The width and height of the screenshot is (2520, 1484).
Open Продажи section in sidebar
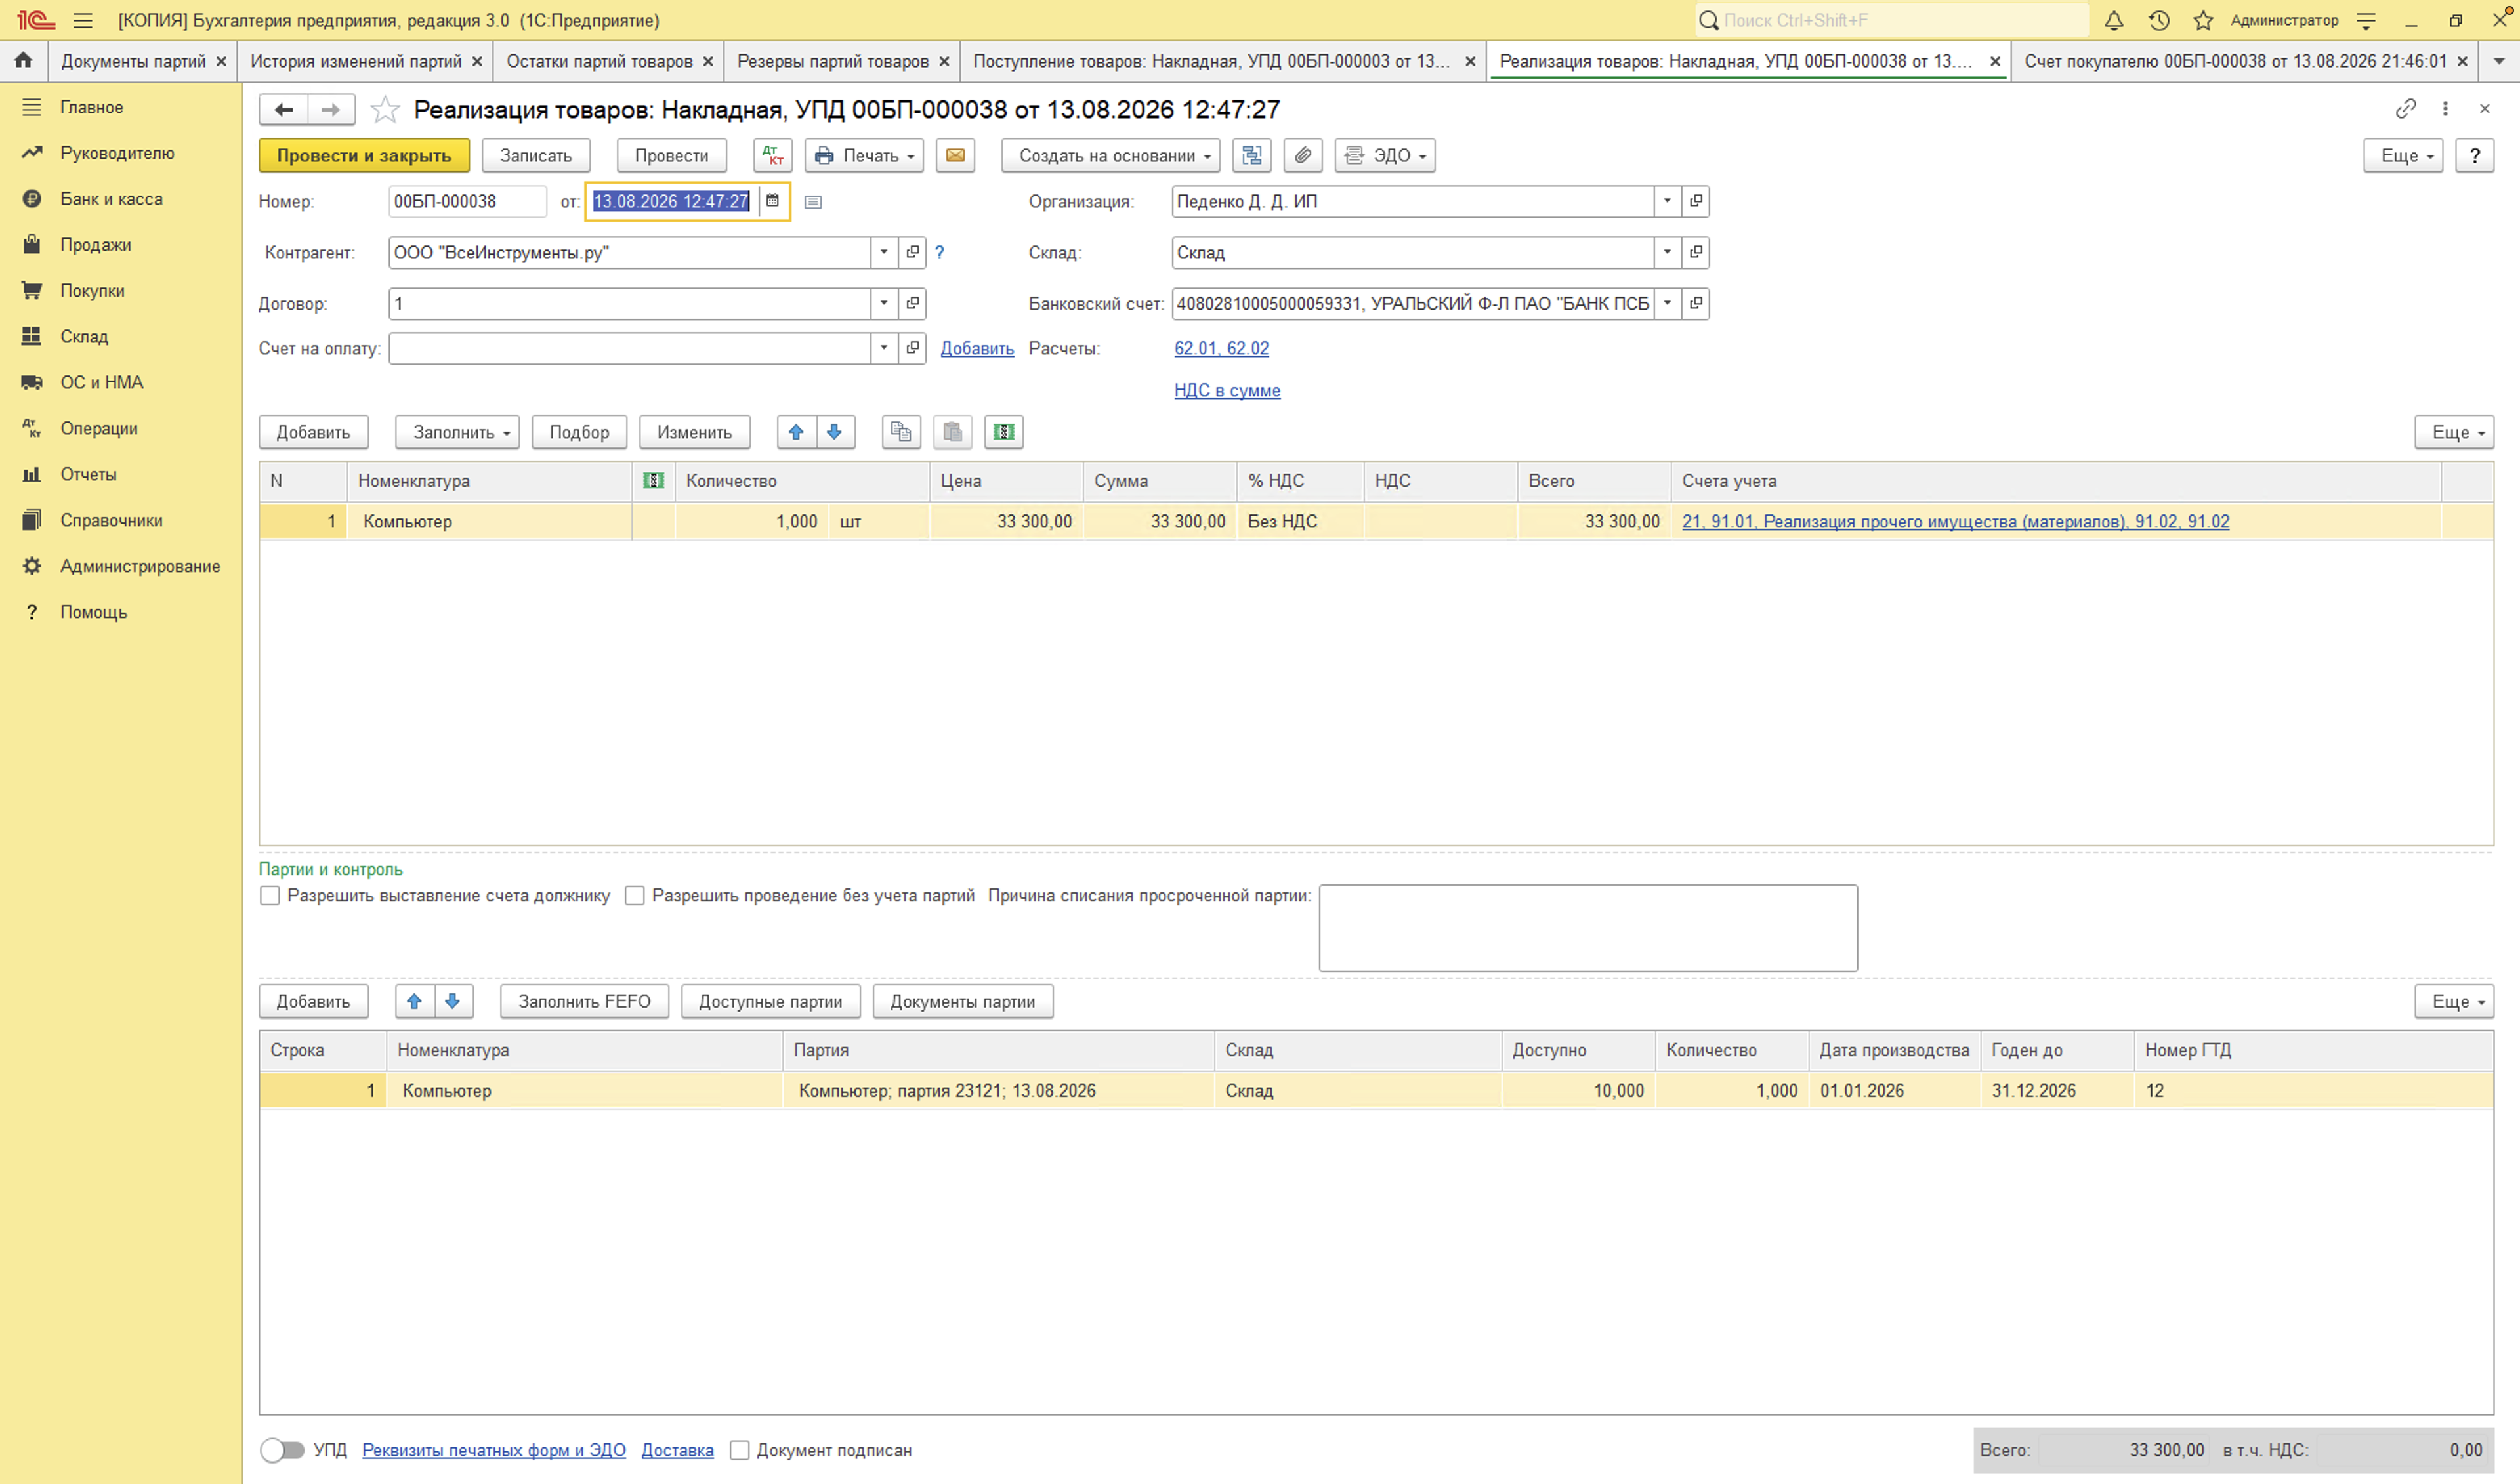click(x=95, y=245)
